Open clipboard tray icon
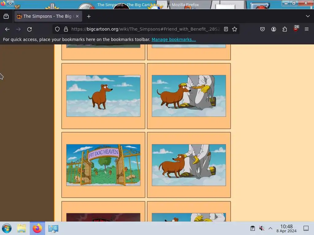The width and height of the screenshot is (314, 235). coord(253,228)
